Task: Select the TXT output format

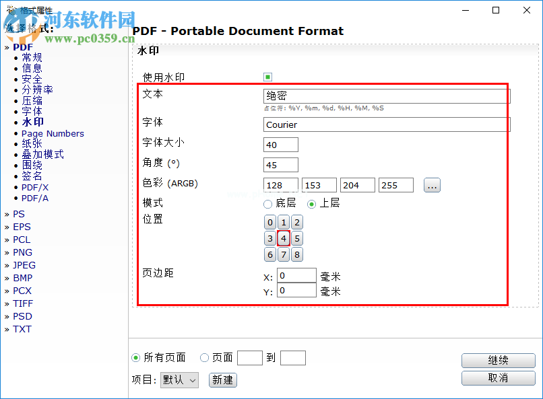Action: pyautogui.click(x=22, y=329)
